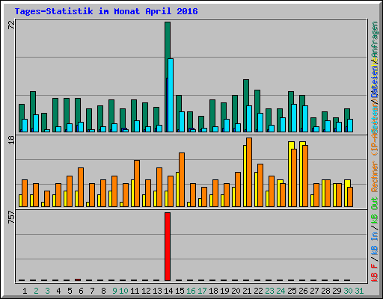Click day label '22' on the x-axis

258,291
